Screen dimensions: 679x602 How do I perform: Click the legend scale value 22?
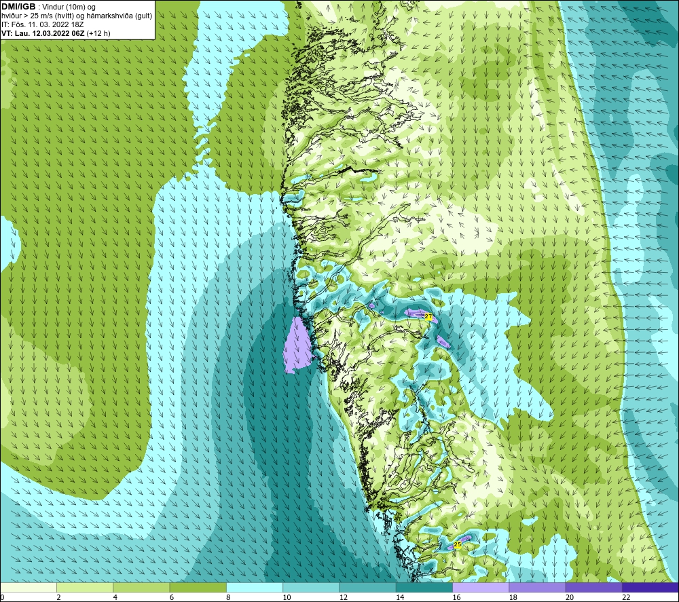pyautogui.click(x=626, y=598)
